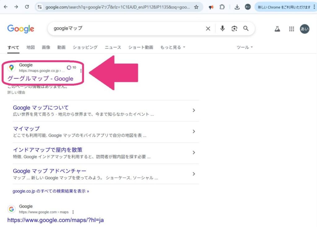
Task: Switch to the 動画 tab
Action: (x=61, y=47)
